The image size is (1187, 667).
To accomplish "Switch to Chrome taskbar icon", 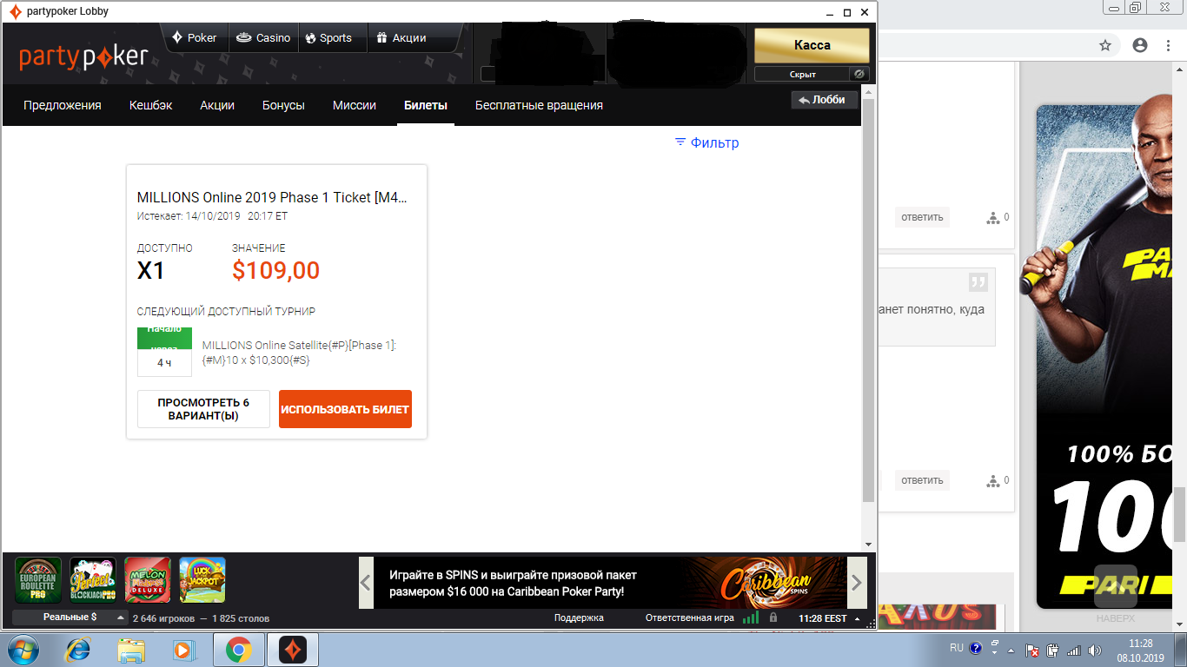I will pyautogui.click(x=239, y=650).
